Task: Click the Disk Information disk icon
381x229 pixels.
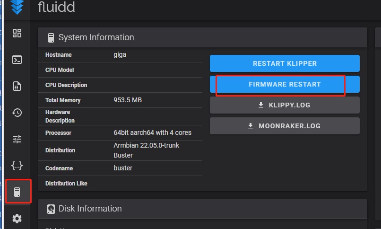Action: click(x=51, y=209)
